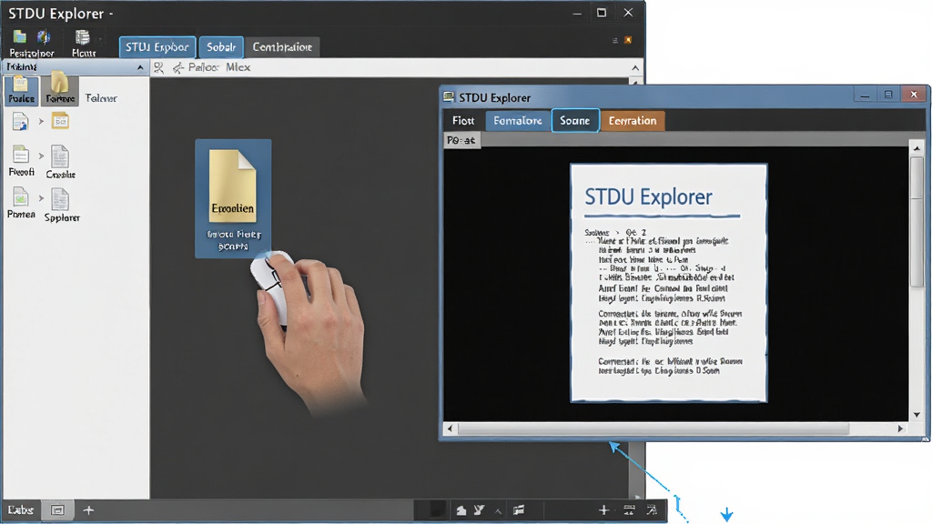Select the Spplorer document icon in sidebar
The height and width of the screenshot is (524, 932).
60,199
